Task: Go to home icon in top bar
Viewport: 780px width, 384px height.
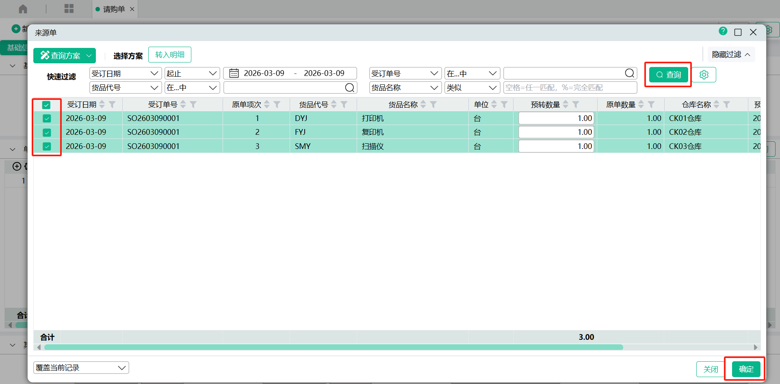Action: (23, 9)
